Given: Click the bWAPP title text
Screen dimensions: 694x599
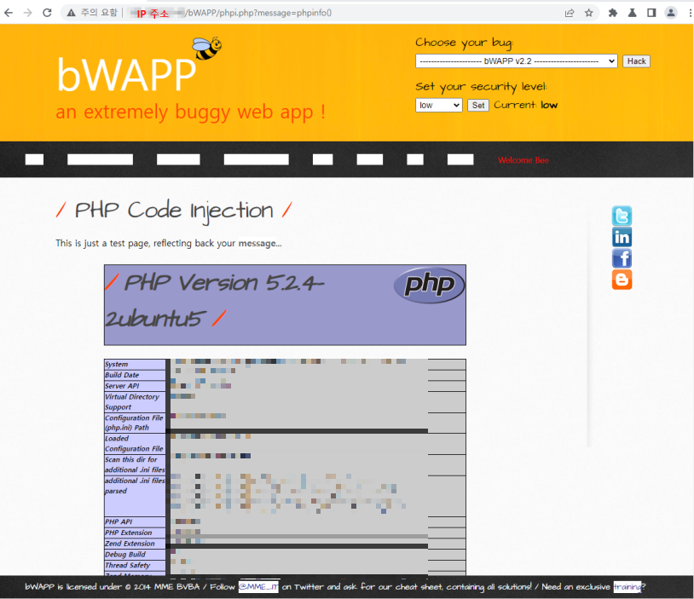Looking at the screenshot, I should pyautogui.click(x=126, y=74).
